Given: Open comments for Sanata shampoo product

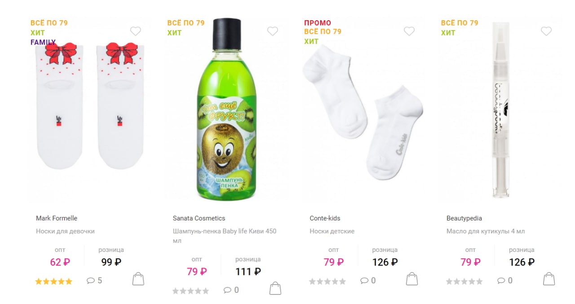Looking at the screenshot, I should [x=231, y=290].
